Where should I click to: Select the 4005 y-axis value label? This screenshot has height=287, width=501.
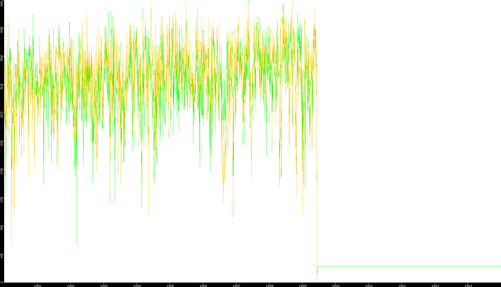point(2,30)
